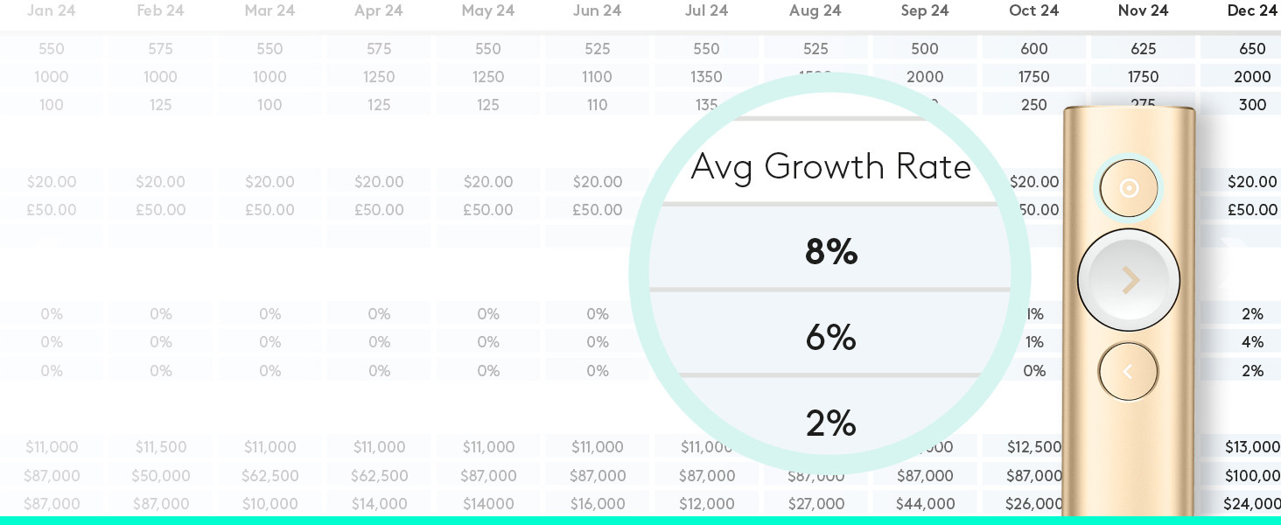Select the $16,000 cell in Jun 24 column
Screen dimensions: 1281x525
597,504
